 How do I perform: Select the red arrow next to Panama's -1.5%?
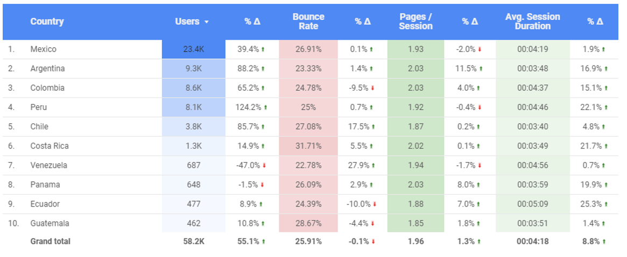263,185
